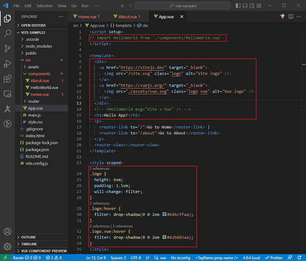Open the Edit menu
306x261 pixels.
(x=28, y=6)
